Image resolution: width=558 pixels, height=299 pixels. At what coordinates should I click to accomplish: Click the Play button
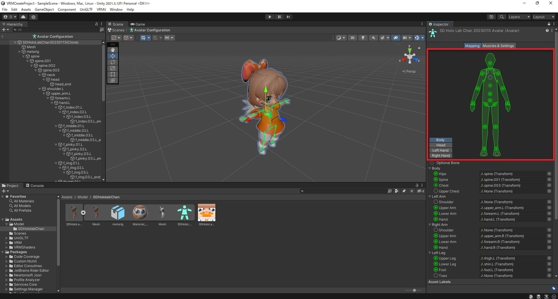pyautogui.click(x=270, y=17)
